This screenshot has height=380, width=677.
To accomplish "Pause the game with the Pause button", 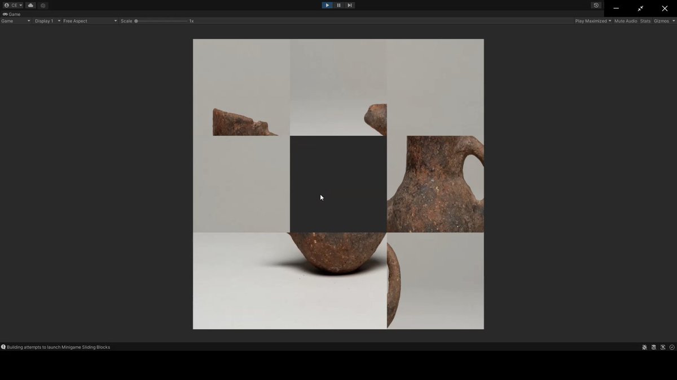I will tap(338, 5).
